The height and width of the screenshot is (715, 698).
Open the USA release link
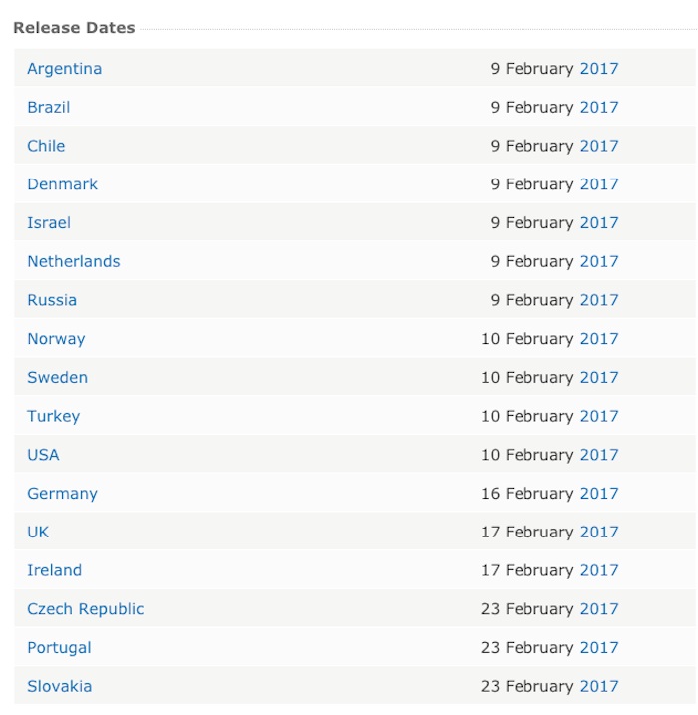point(43,455)
